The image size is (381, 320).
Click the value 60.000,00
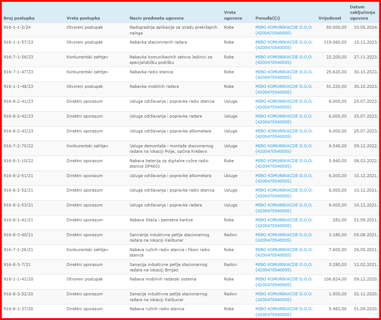(x=336, y=27)
